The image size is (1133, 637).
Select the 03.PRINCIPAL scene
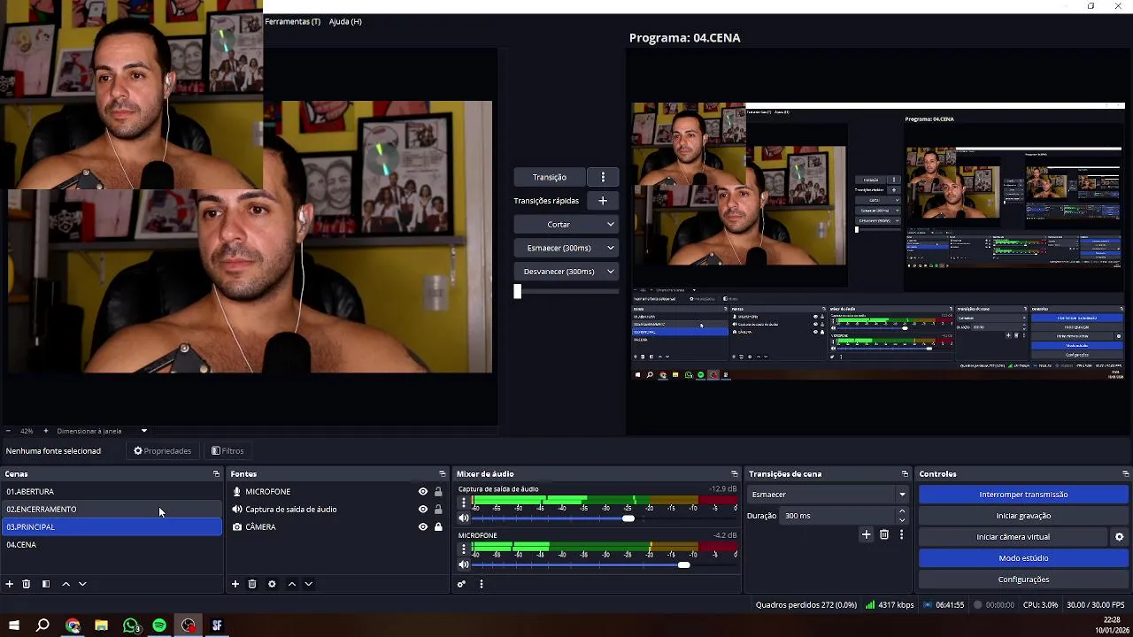[x=112, y=527]
